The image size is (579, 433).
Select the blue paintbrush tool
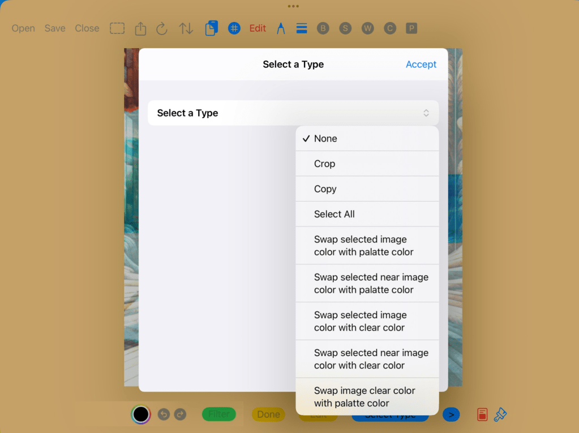pyautogui.click(x=500, y=414)
